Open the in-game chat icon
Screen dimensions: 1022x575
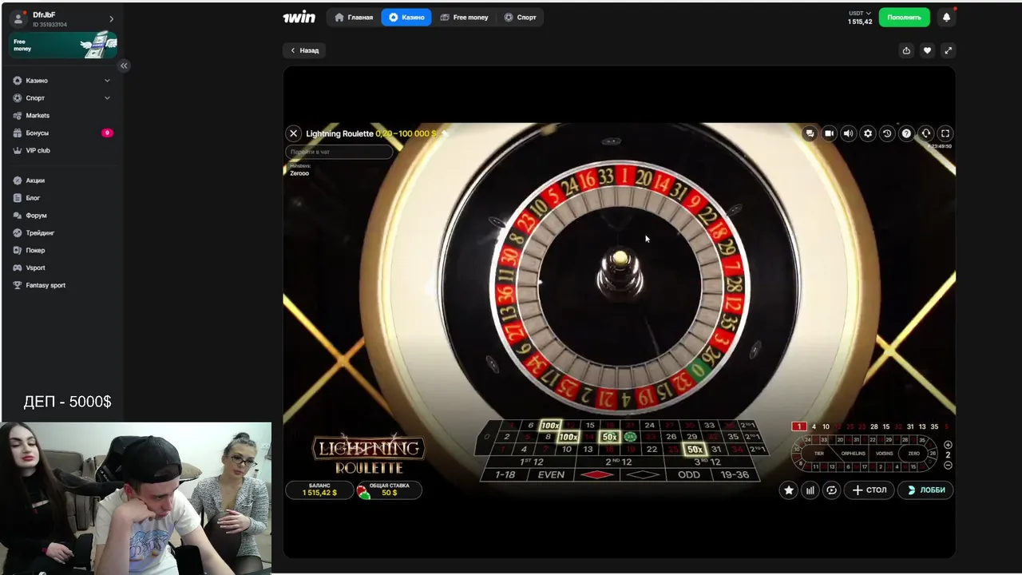coord(810,133)
